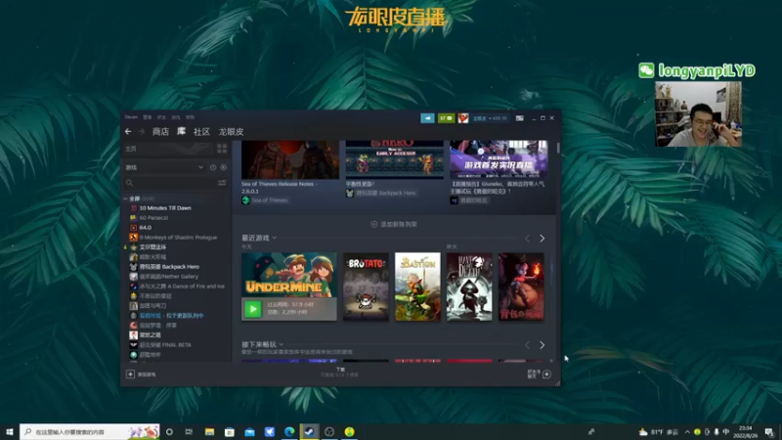This screenshot has width=782, height=440.
Task: Open the 好友 menu in title bar
Action: point(161,117)
